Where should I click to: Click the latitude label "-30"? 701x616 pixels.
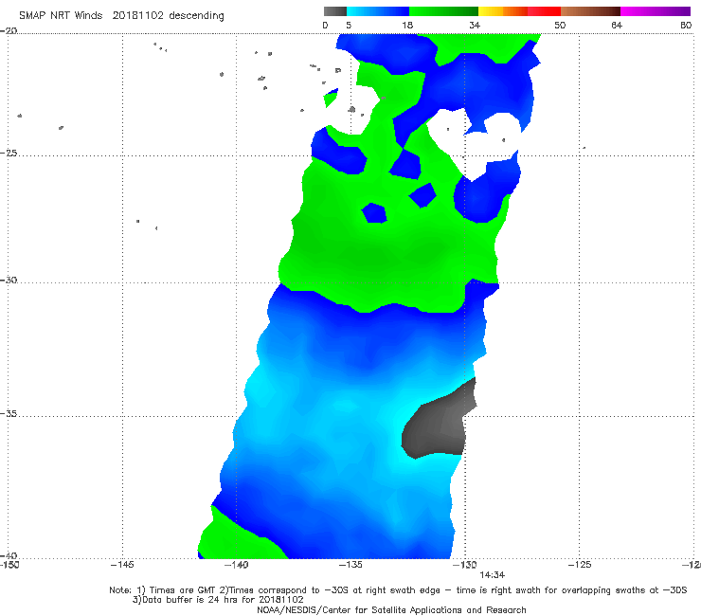coord(9,280)
